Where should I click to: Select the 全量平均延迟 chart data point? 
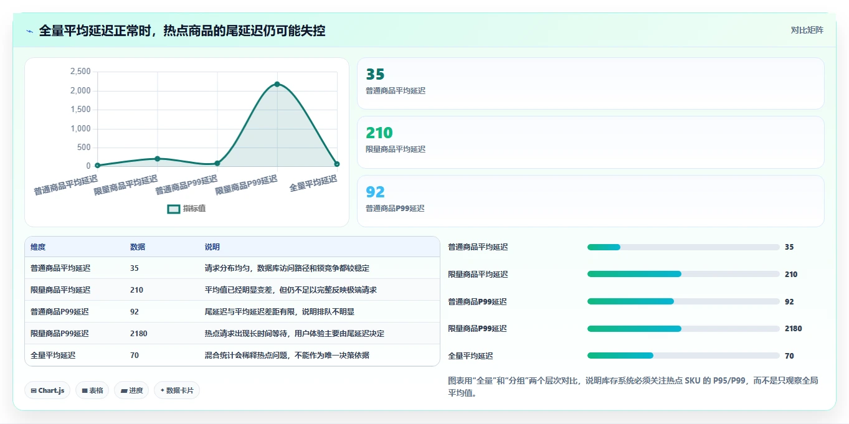click(337, 164)
